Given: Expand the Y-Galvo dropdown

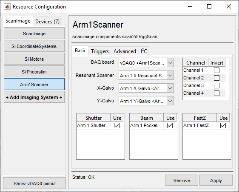Looking at the screenshot, I should tap(146, 101).
